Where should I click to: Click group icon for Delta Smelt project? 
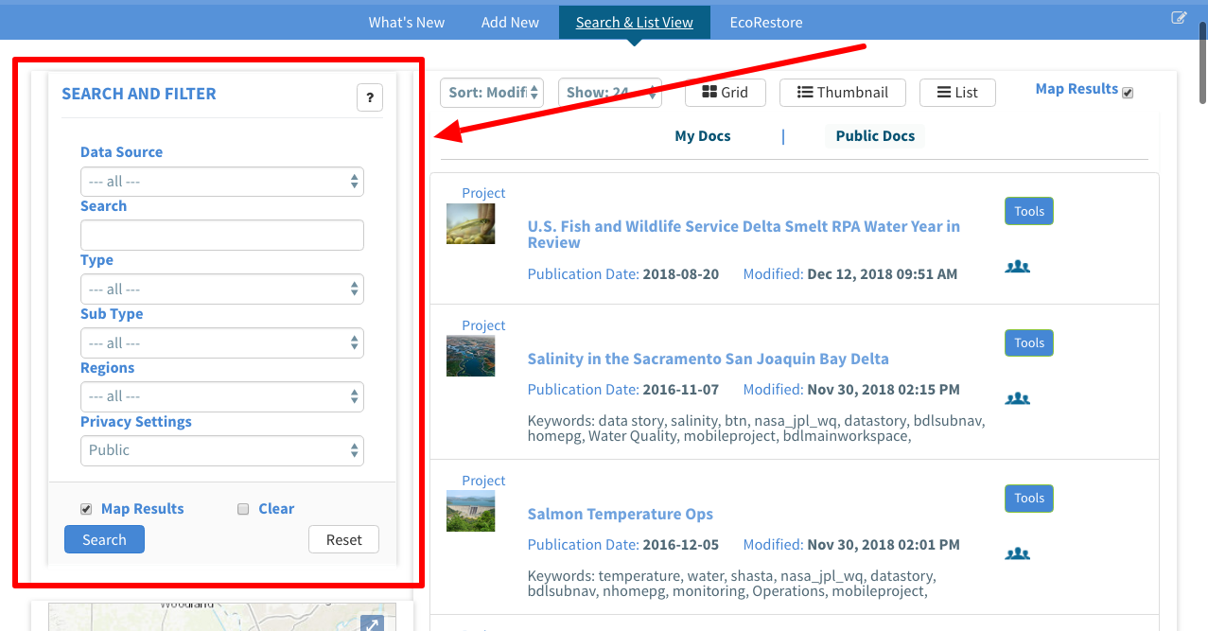[1017, 267]
